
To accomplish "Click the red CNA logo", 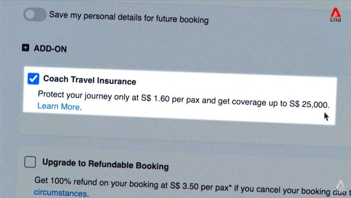I will [335, 15].
